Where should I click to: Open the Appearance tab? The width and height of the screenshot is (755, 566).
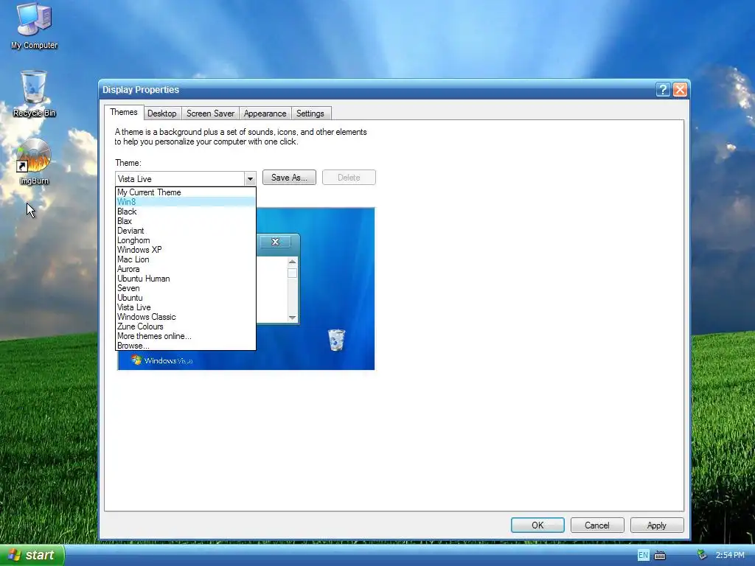[265, 113]
